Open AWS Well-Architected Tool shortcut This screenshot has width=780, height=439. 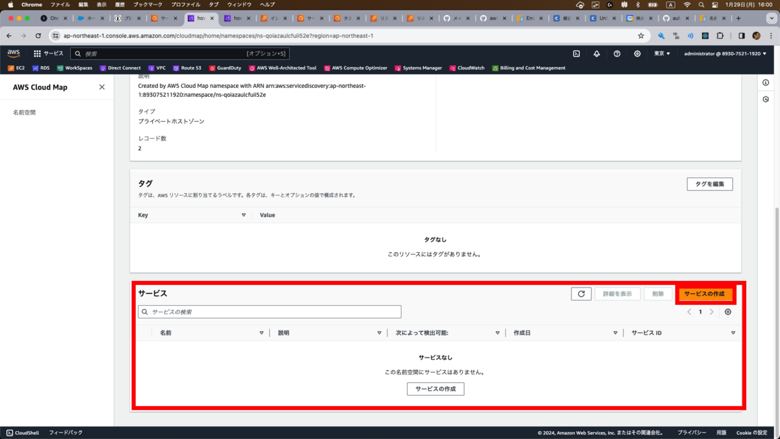(x=282, y=68)
